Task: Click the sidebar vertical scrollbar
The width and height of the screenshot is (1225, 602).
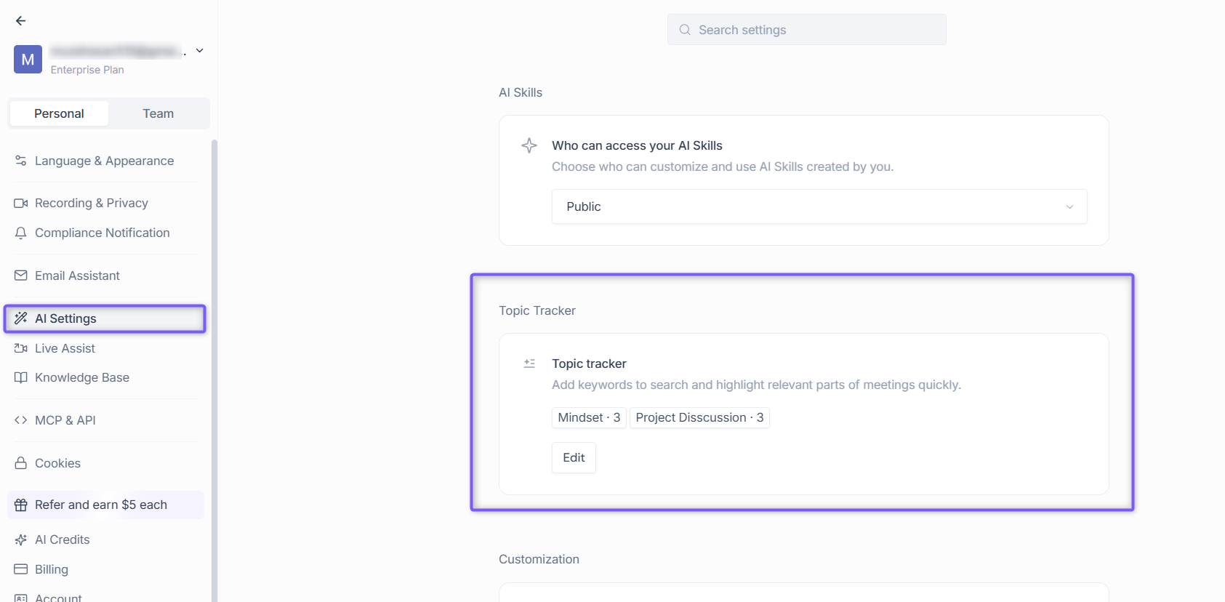Action: point(214,371)
